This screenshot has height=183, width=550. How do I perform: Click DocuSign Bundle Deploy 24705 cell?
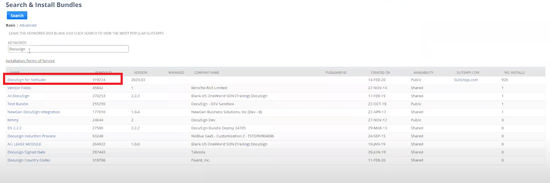[x=218, y=128]
